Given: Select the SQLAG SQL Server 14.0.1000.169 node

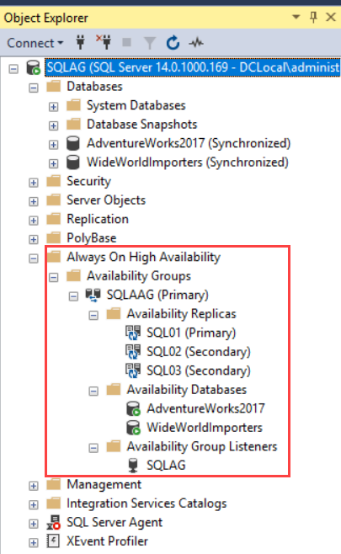Looking at the screenshot, I should (193, 67).
